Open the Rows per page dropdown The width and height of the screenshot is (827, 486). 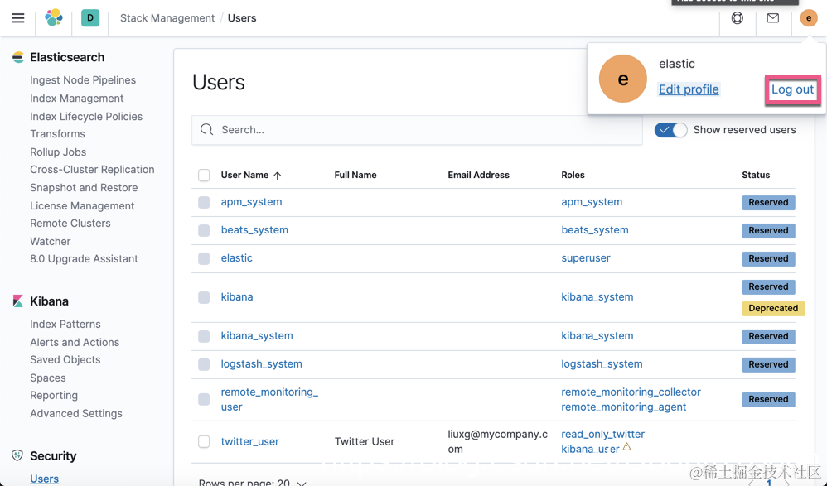tap(252, 482)
